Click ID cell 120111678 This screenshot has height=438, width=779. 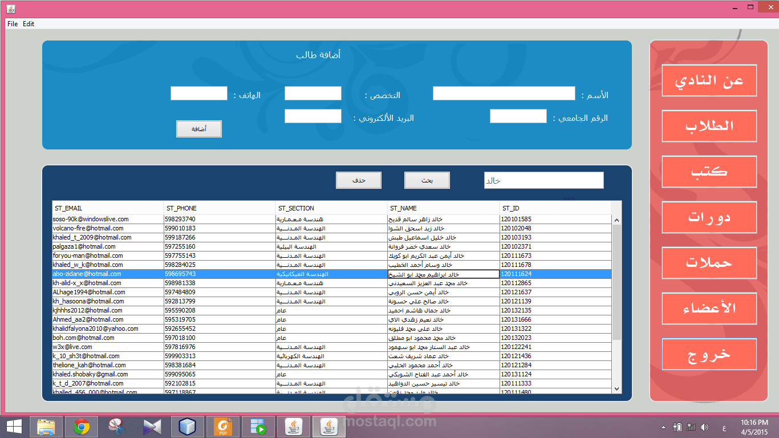pyautogui.click(x=555, y=265)
